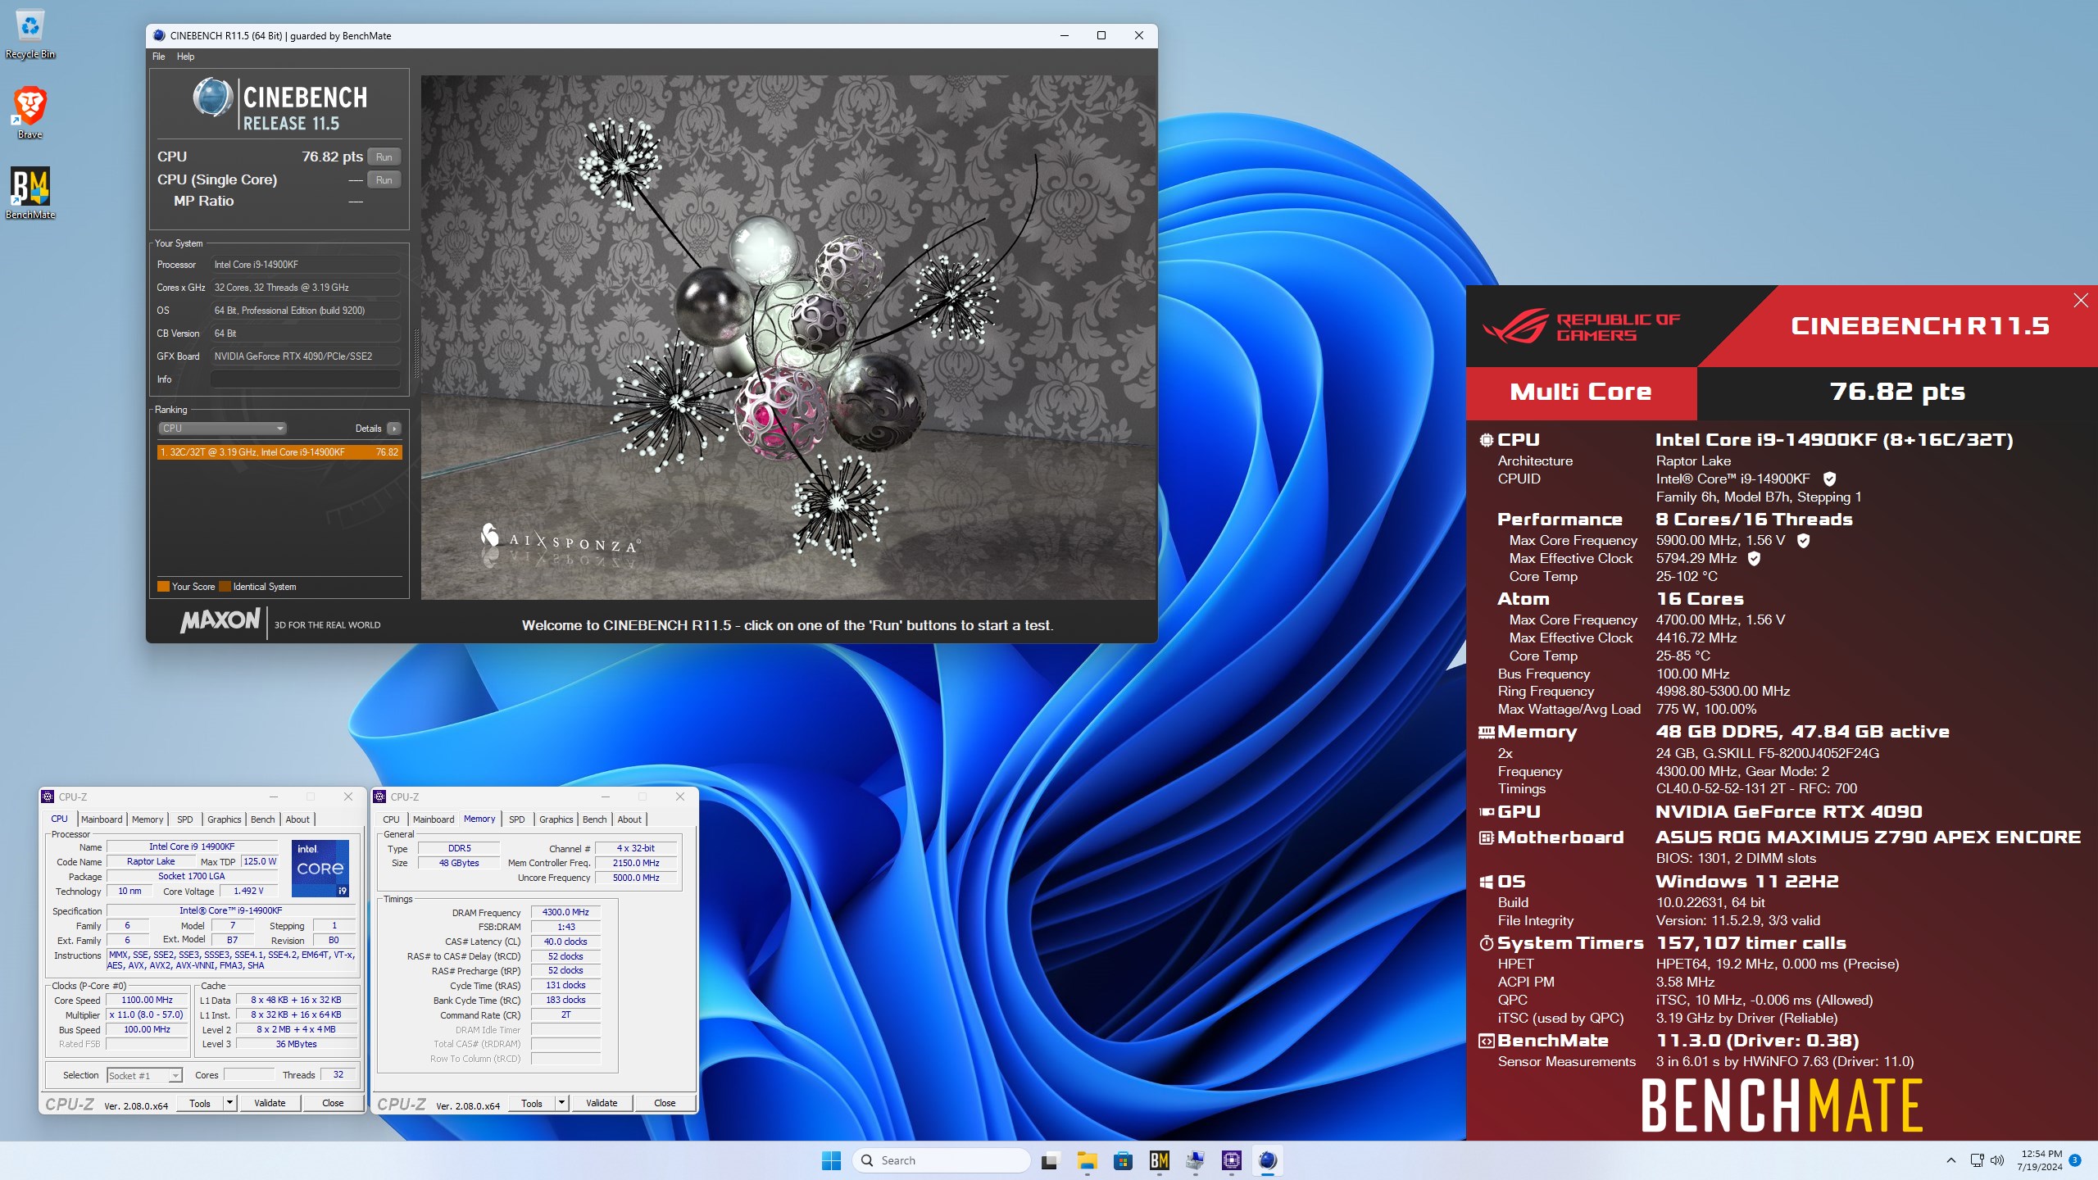Switch to the computer-monitor app in taskbar

(x=1195, y=1160)
